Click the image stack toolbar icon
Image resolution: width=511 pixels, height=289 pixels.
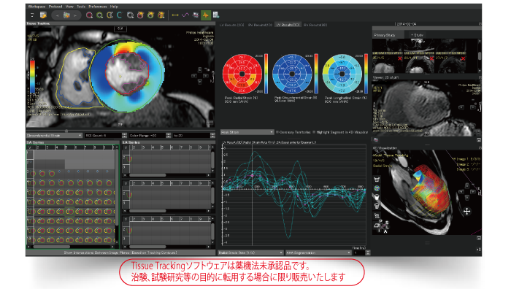point(196,15)
